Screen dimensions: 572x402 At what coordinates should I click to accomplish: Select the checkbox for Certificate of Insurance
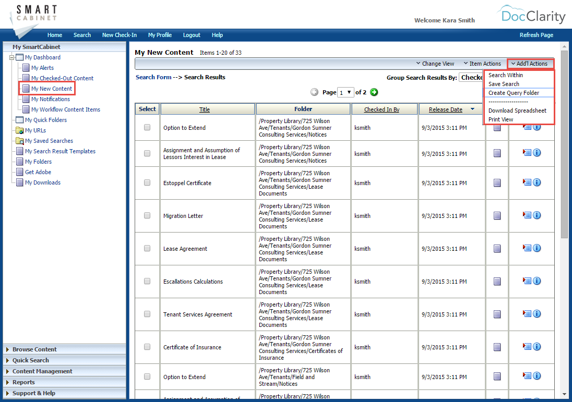coord(147,347)
